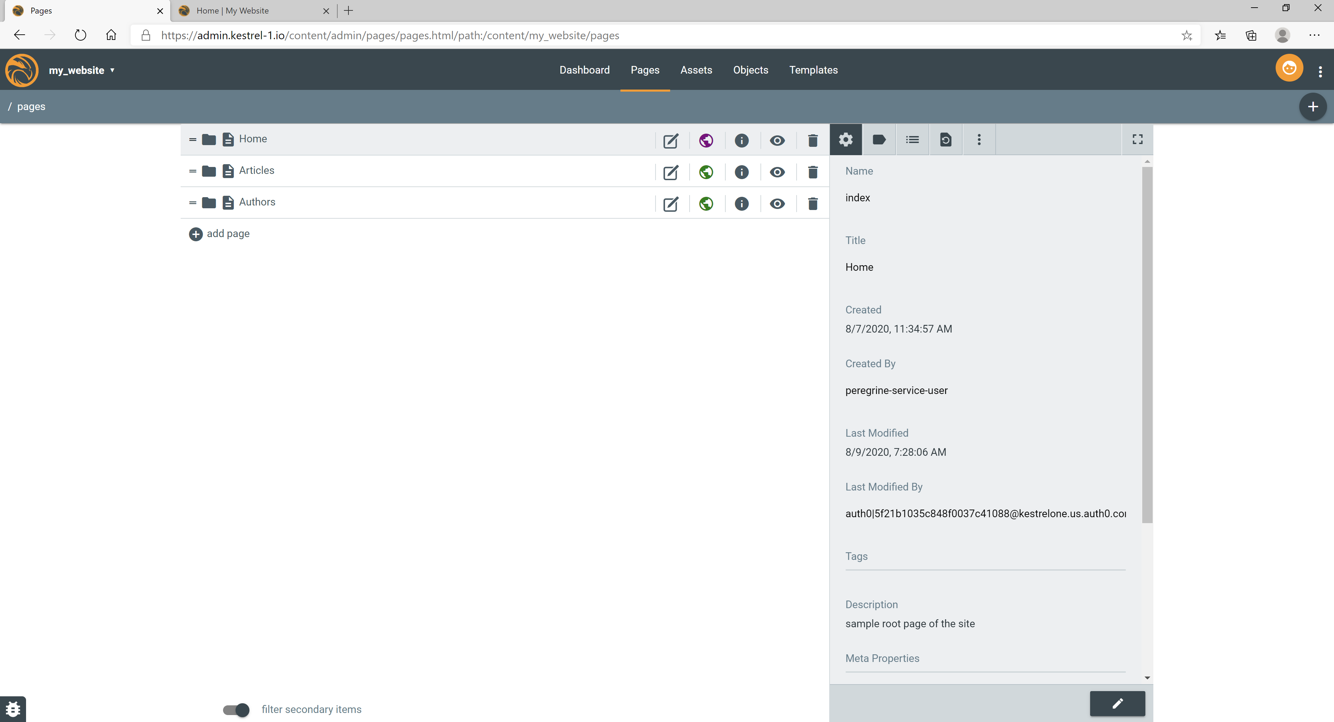The width and height of the screenshot is (1334, 722).
Task: Toggle filter secondary items switch
Action: (x=236, y=709)
